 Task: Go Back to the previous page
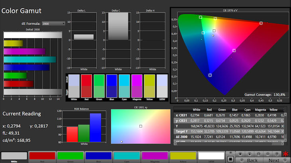click(252, 160)
